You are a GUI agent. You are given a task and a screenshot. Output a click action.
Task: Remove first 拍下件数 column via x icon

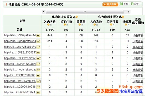coord(67,25)
